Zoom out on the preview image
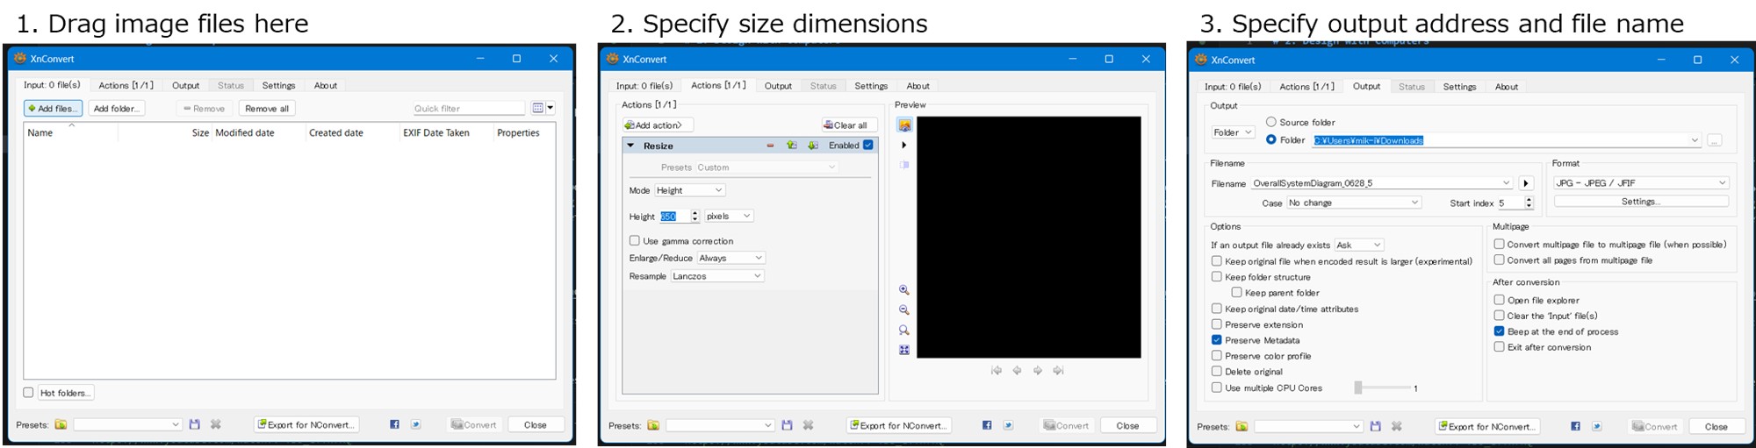 904,310
